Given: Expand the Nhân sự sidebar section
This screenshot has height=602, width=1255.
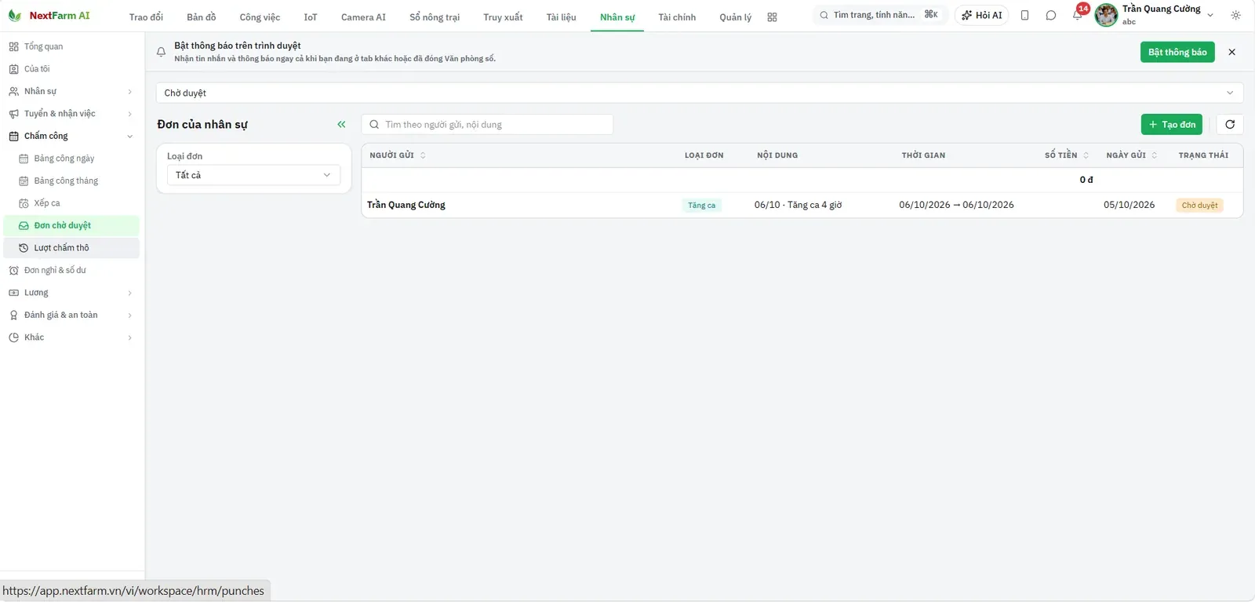Looking at the screenshot, I should coord(71,91).
